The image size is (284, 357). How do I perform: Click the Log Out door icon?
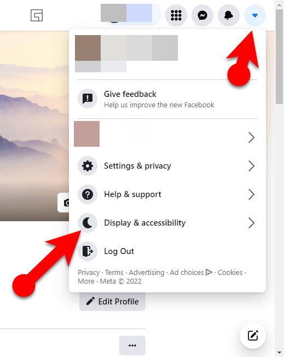(88, 251)
